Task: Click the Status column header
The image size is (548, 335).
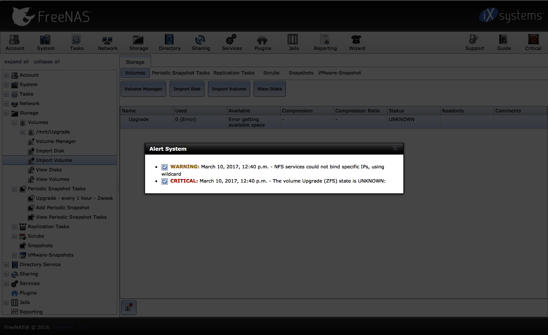Action: click(414, 111)
